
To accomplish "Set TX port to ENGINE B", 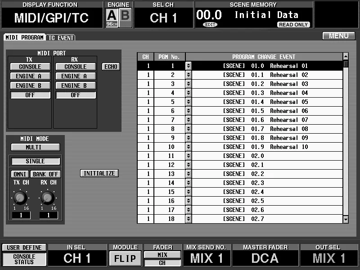I will tap(30, 85).
